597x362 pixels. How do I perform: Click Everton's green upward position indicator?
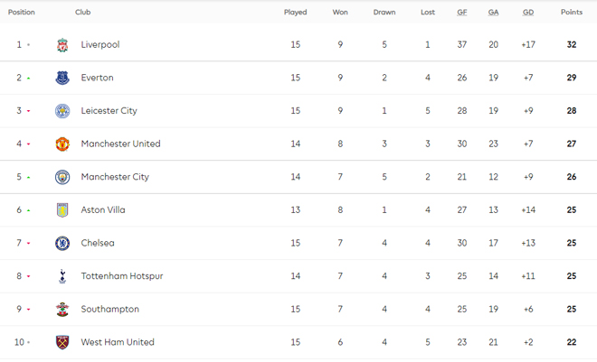pyautogui.click(x=29, y=79)
